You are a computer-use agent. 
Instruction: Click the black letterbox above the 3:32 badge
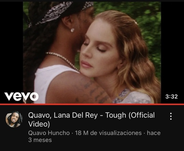point(172,47)
